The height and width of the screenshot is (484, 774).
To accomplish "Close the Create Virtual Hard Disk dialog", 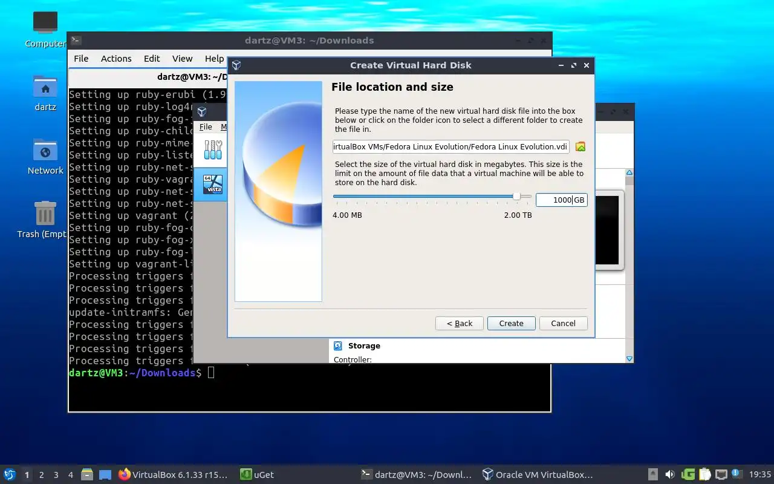I will tap(587, 65).
